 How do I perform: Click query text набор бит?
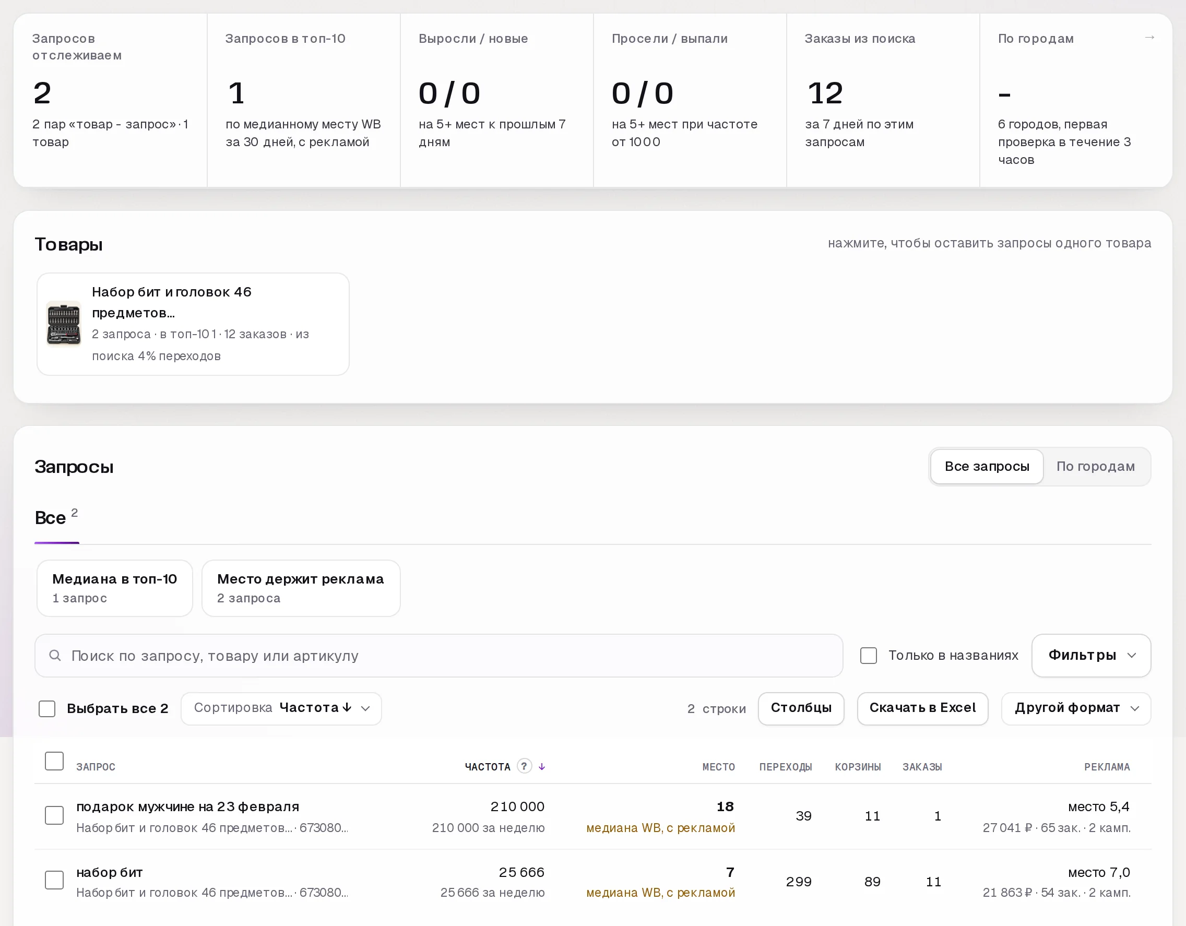(109, 872)
